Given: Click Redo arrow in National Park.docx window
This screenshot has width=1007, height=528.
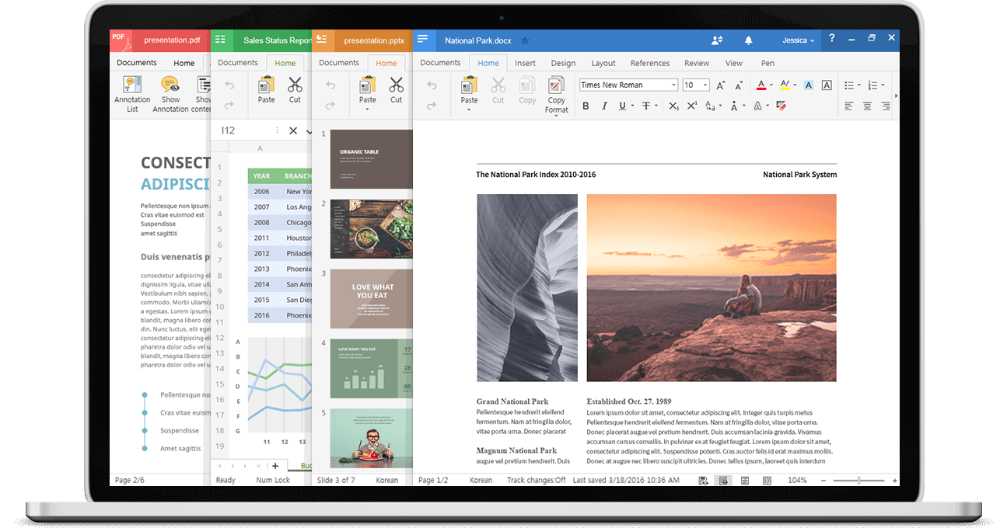Looking at the screenshot, I should (432, 106).
